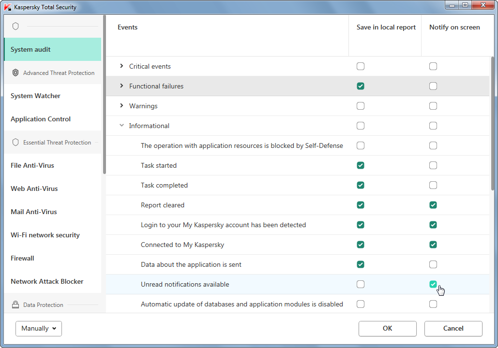Select the Report cleared event row
The height and width of the screenshot is (348, 498).
[x=298, y=205]
